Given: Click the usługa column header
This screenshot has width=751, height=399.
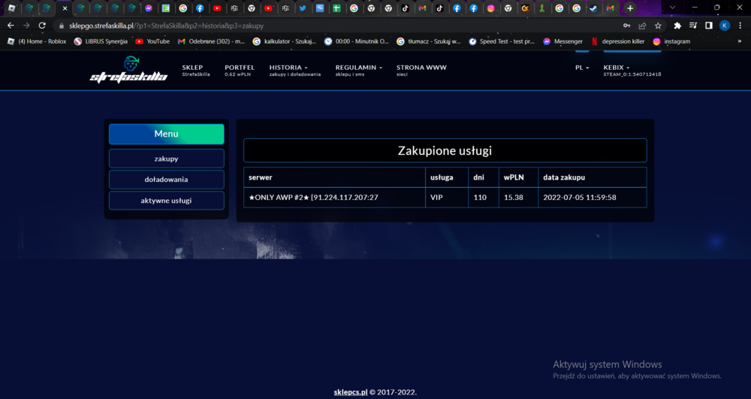Looking at the screenshot, I should click(x=446, y=177).
